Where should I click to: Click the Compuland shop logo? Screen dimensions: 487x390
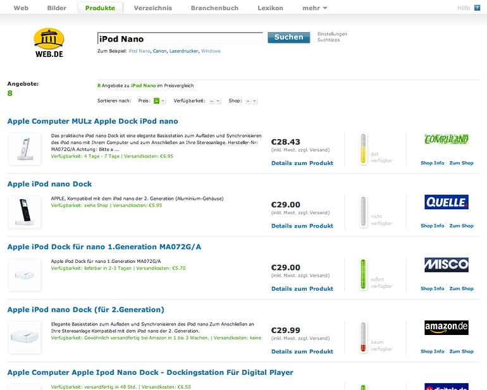pos(447,140)
